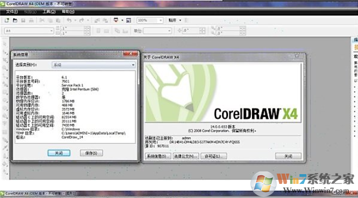Viewport: 358px width, 198px height.
Task: Open the 工具(O) menu
Action: tap(49, 11)
